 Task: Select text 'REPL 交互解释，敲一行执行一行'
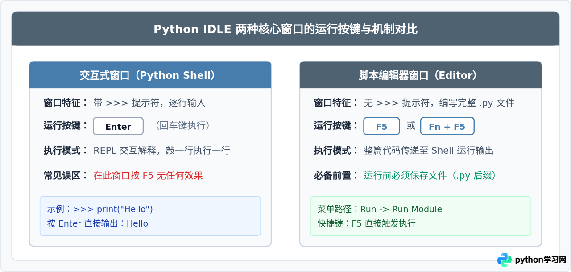(x=161, y=151)
